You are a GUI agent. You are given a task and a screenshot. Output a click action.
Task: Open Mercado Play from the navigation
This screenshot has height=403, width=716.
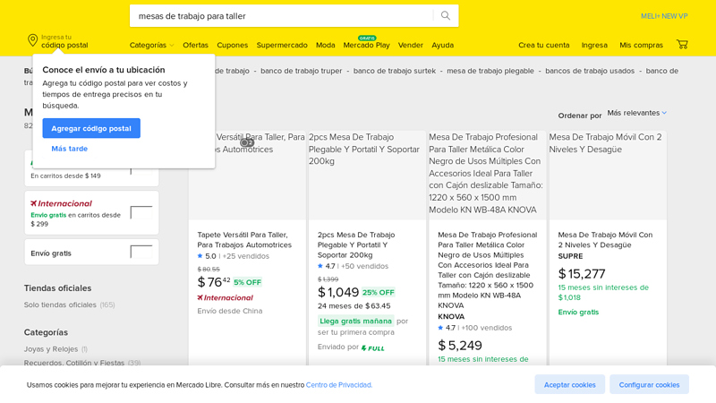tap(366, 45)
